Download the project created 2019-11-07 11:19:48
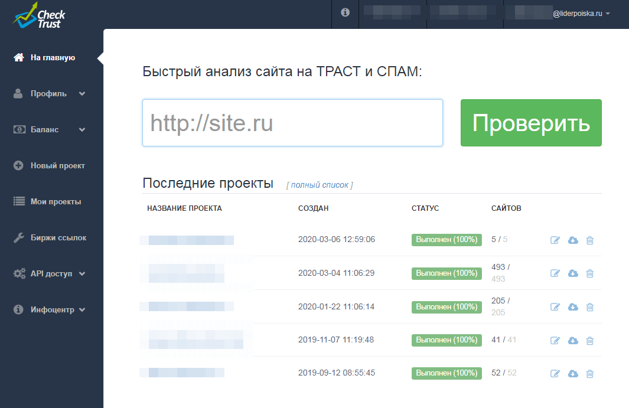The image size is (629, 408). pyautogui.click(x=573, y=341)
